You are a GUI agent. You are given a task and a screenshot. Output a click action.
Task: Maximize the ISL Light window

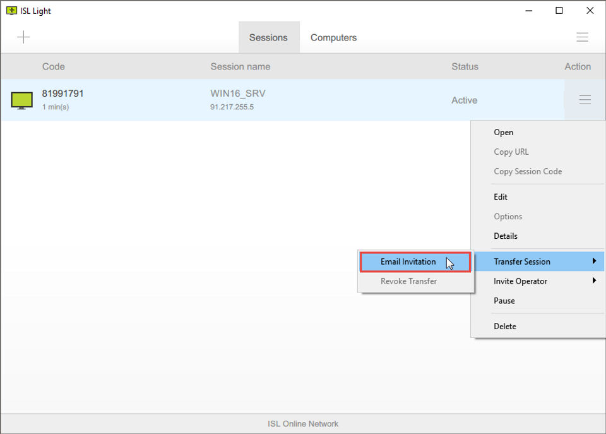pos(559,11)
